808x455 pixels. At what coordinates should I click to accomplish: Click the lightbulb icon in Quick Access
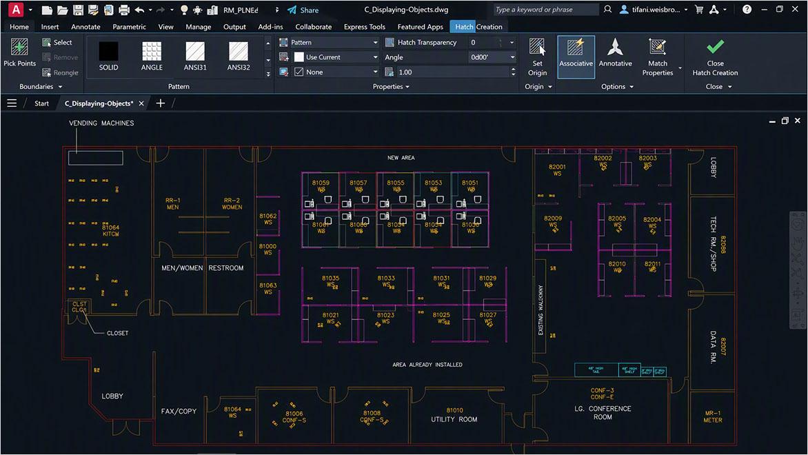[184, 10]
